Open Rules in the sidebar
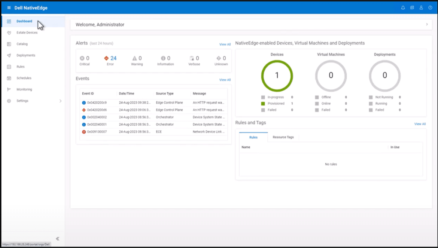This screenshot has width=438, height=248. [20, 67]
